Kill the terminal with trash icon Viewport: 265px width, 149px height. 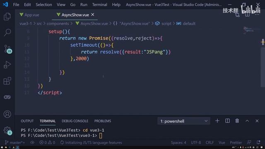coord(237,121)
